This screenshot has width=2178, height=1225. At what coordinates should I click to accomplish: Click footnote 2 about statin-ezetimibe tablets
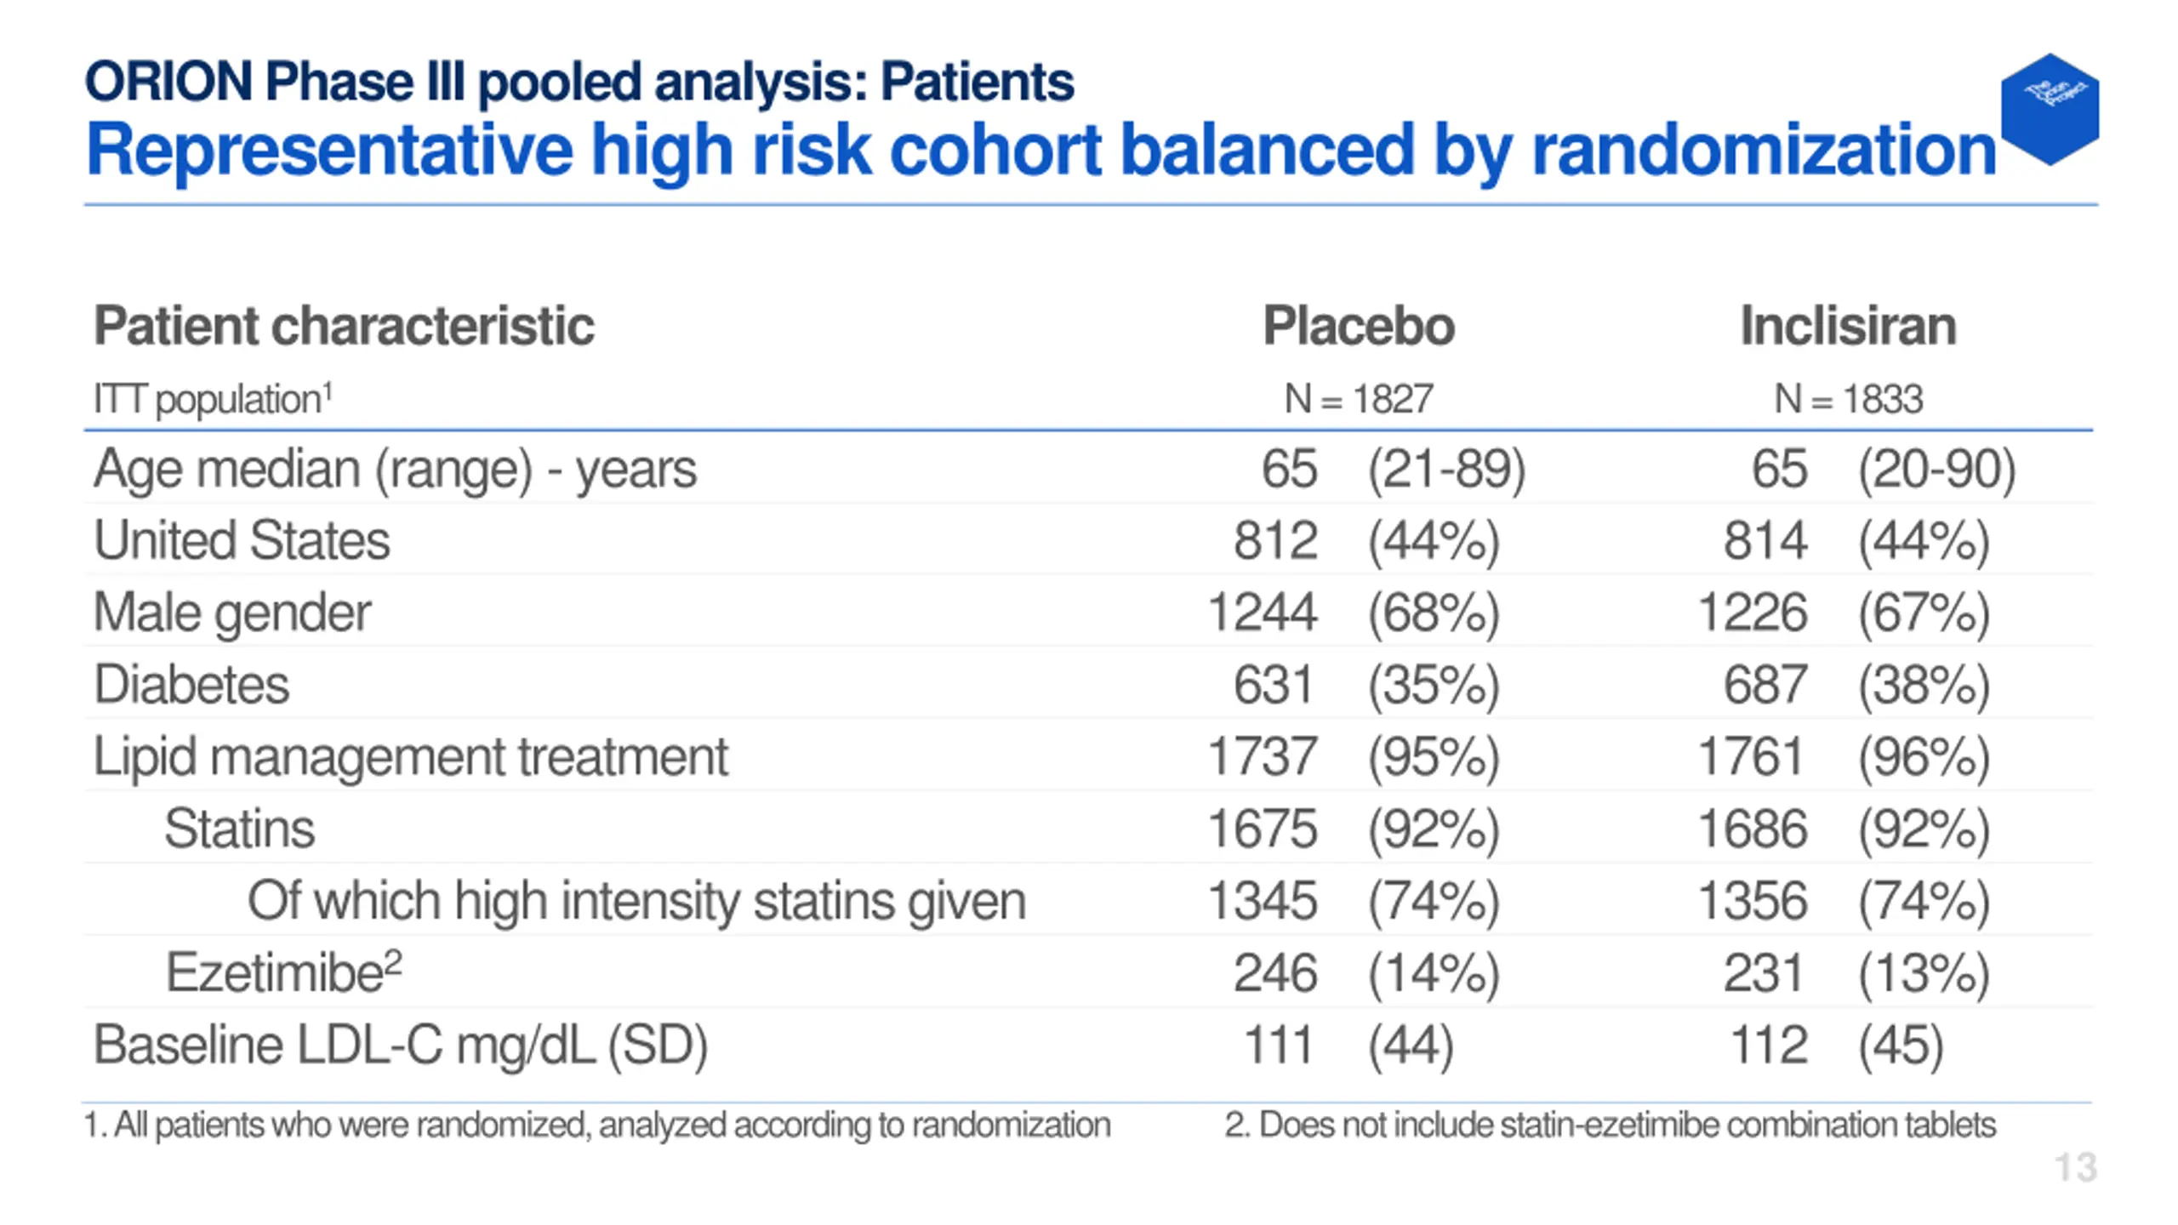tap(1610, 1125)
